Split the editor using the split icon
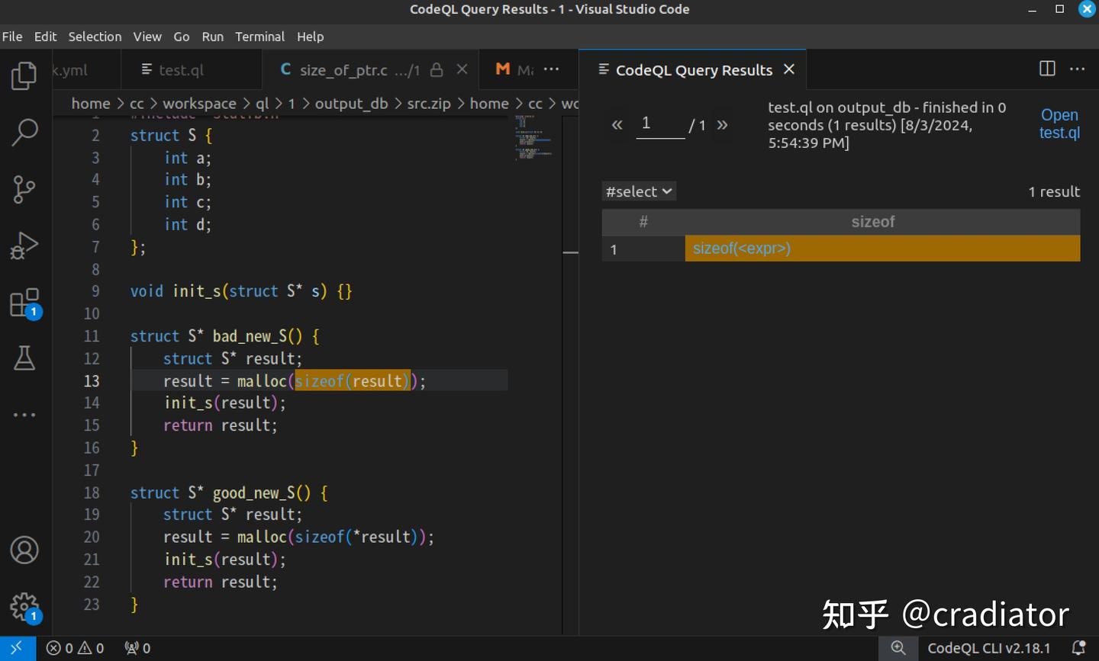Viewport: 1099px width, 661px height. tap(1046, 69)
